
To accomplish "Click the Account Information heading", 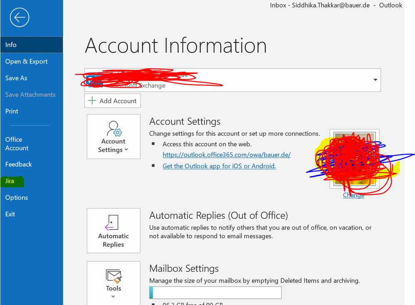I will pyautogui.click(x=176, y=46).
